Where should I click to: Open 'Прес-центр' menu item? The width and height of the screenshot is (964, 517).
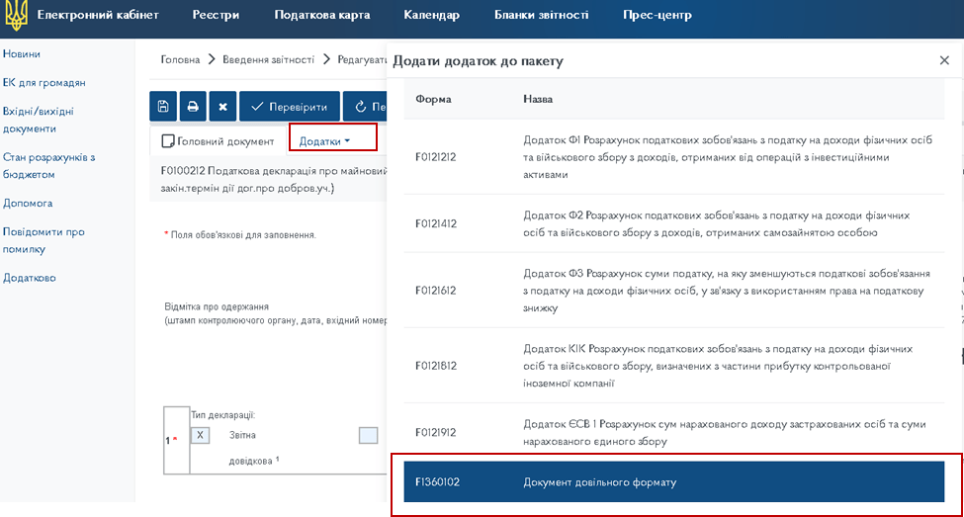(657, 16)
